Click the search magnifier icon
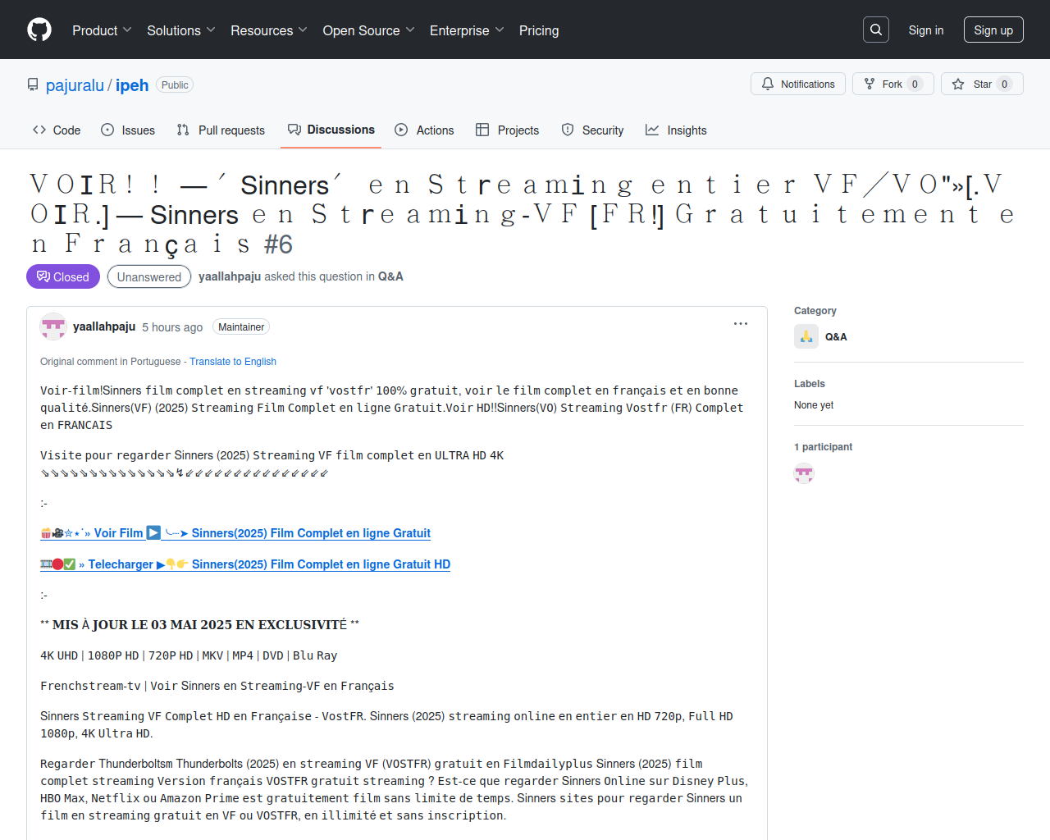This screenshot has height=840, width=1050. coord(876,30)
